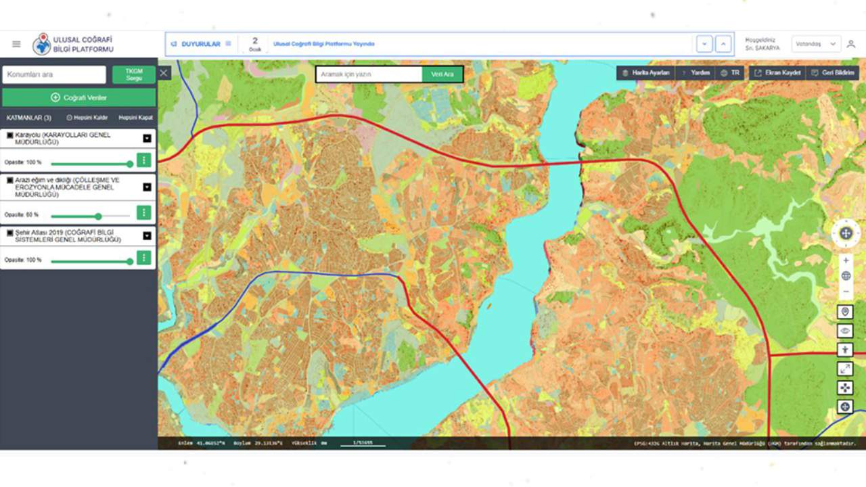Open the user profile icon

pyautogui.click(x=851, y=44)
